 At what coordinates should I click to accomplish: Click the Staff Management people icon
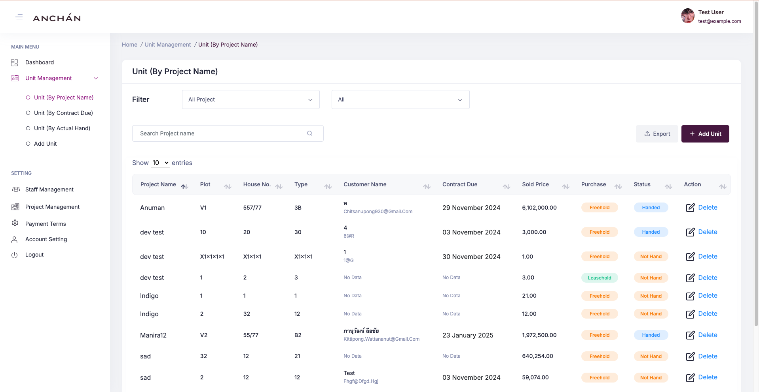[x=16, y=189]
